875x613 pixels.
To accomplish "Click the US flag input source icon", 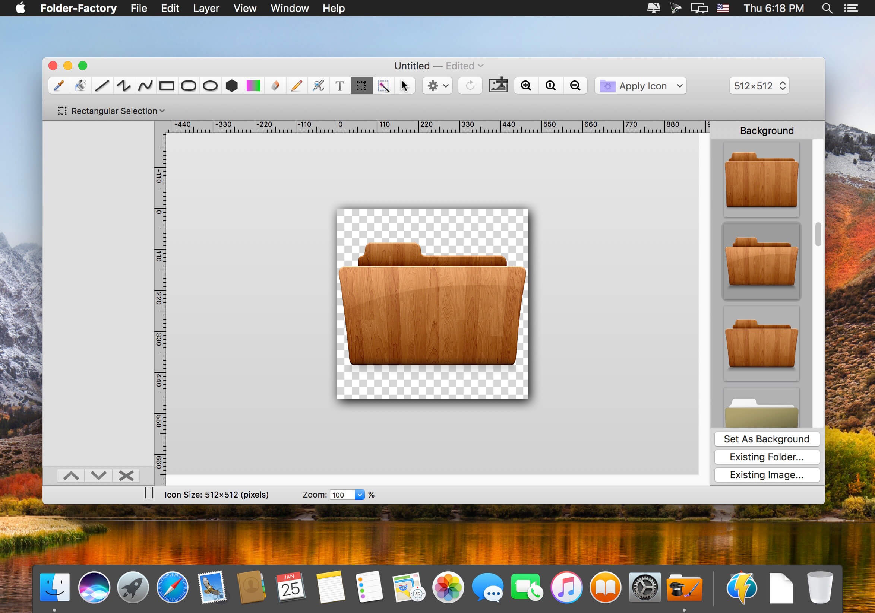I will point(723,8).
